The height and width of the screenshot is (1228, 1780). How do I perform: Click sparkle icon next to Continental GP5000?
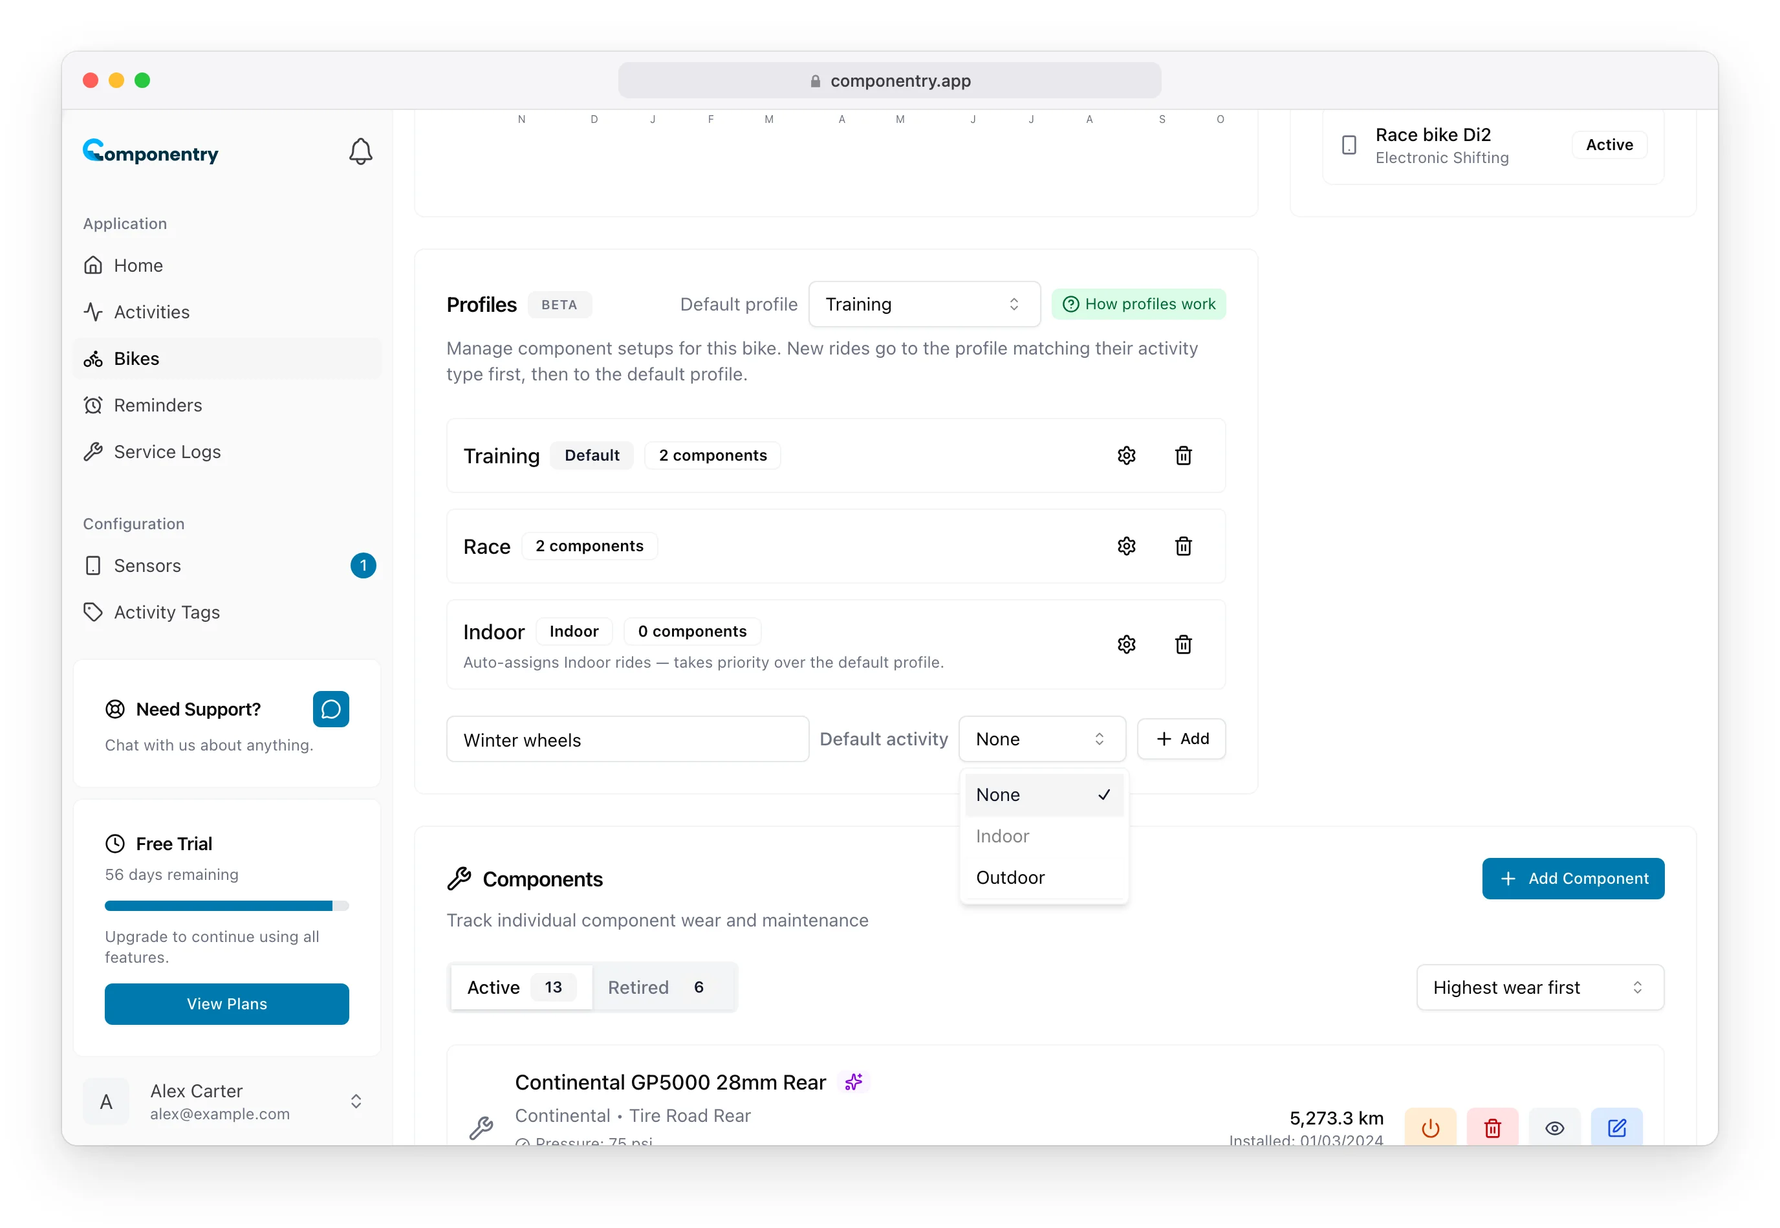click(853, 1082)
